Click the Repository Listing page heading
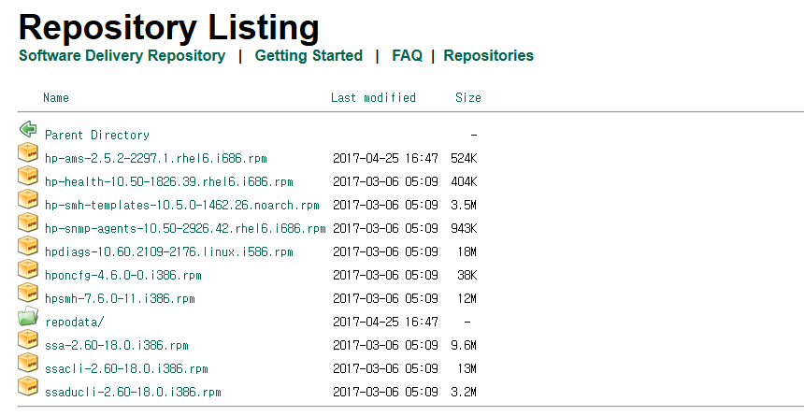Image resolution: width=804 pixels, height=416 pixels. click(169, 27)
